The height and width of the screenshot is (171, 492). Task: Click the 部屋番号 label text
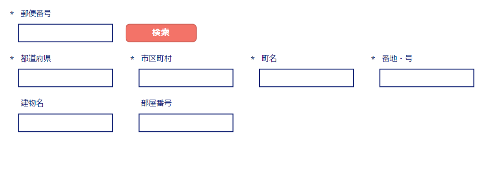[x=156, y=103]
